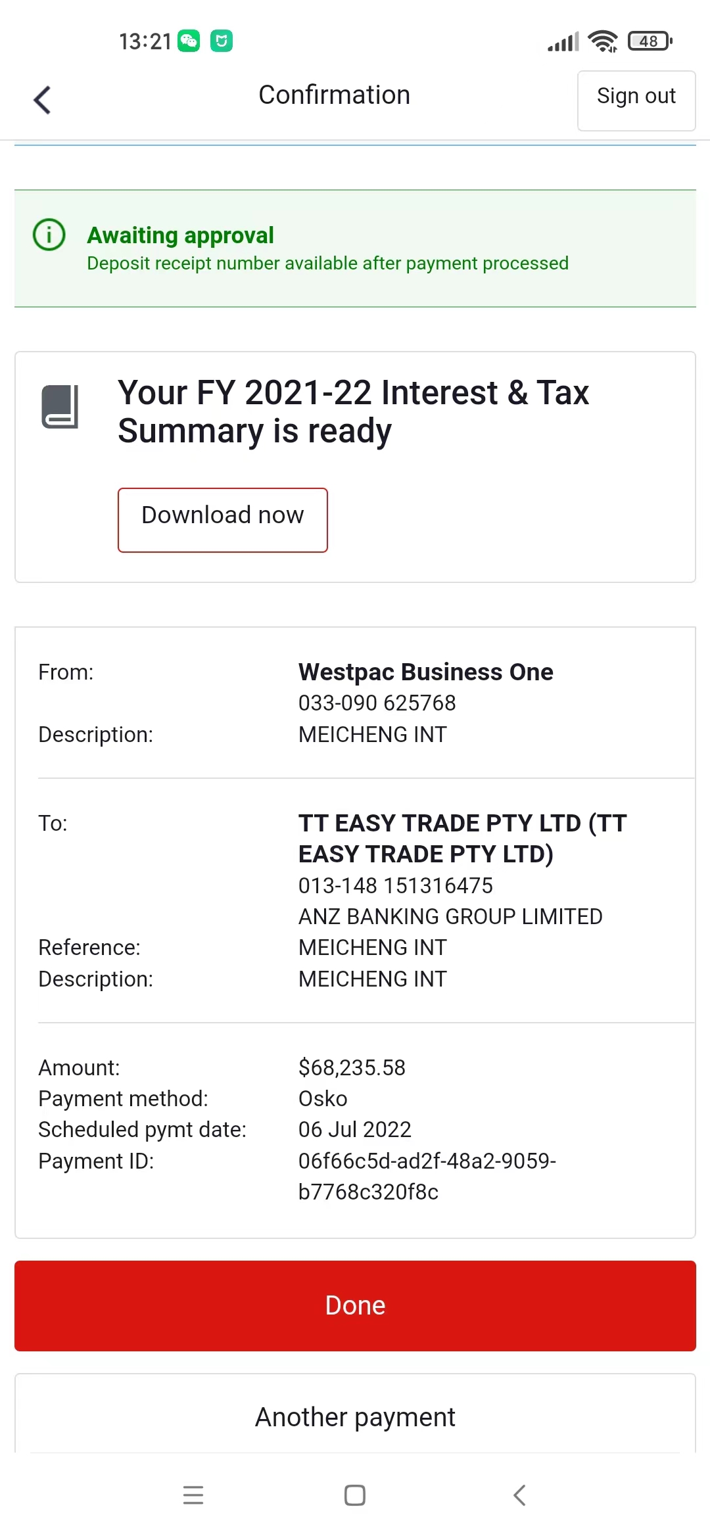Tap the back arrow in the header
Screen dimensions: 710x1538
point(42,100)
